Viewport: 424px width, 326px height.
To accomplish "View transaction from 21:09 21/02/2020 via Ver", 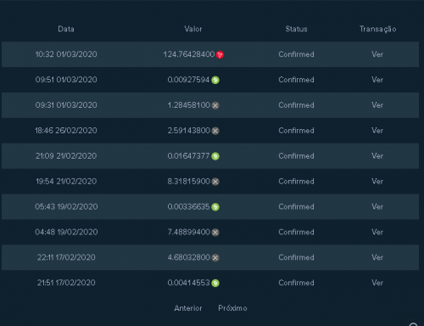I will pyautogui.click(x=377, y=156).
